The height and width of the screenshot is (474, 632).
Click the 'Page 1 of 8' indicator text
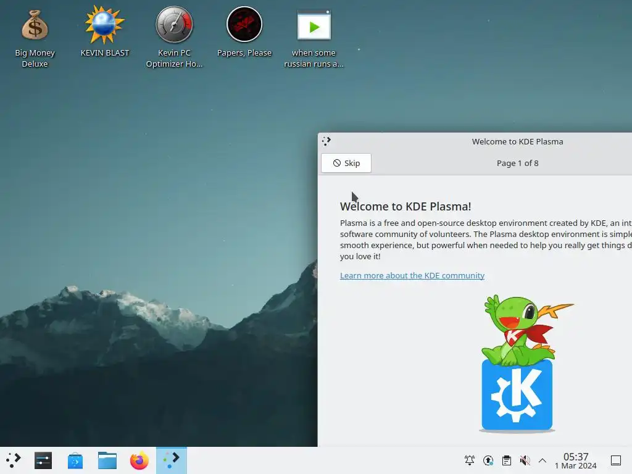point(518,163)
